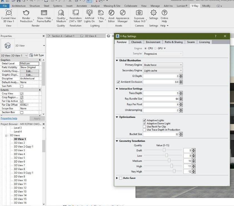Open the Appearance Manager icon

coord(123,13)
